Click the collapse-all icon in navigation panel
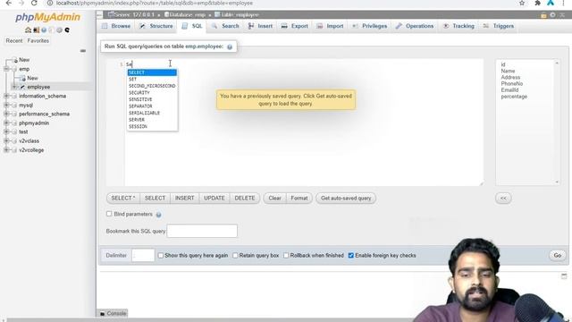 click(83, 51)
